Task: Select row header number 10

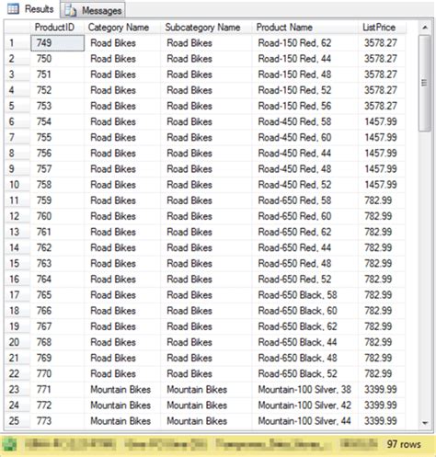Action: click(17, 185)
